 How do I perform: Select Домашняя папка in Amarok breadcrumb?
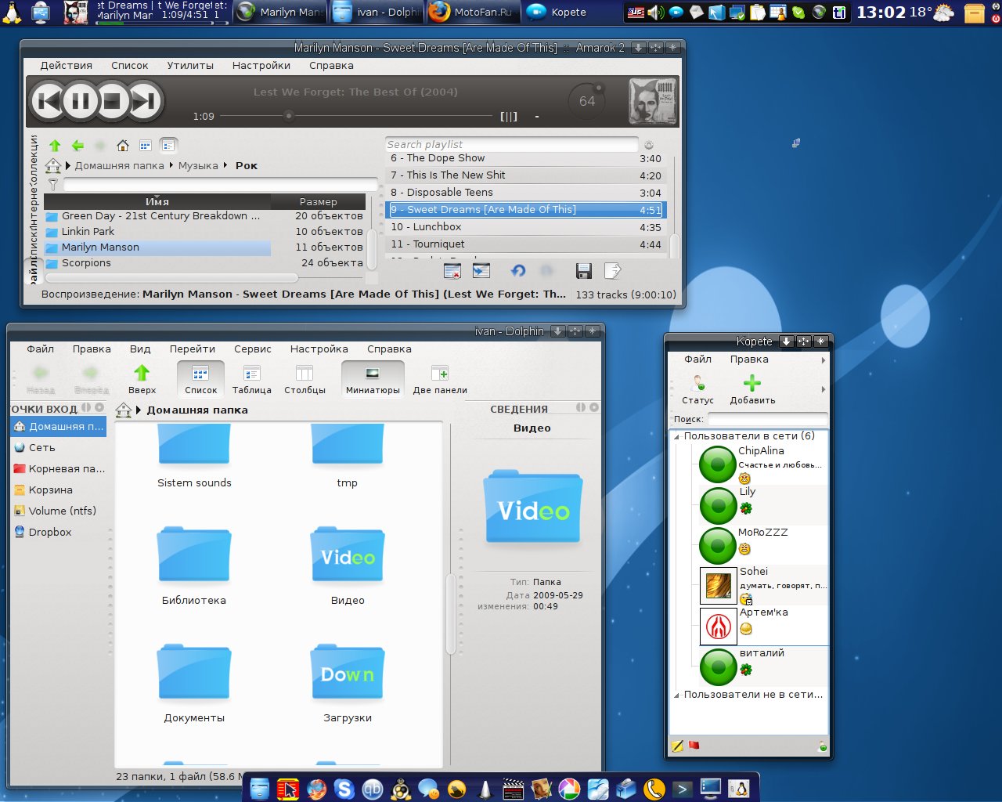119,165
